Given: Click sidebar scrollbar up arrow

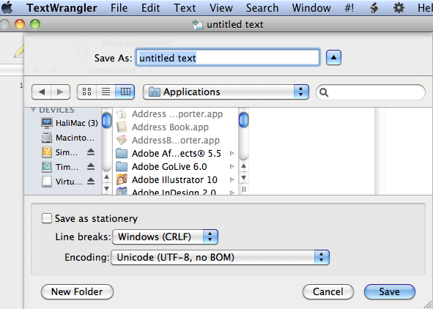Looking at the screenshot, I should point(106,177).
